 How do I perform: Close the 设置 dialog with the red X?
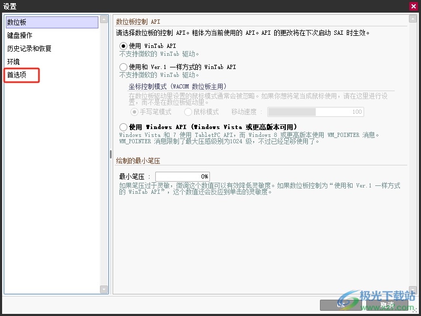[x=414, y=6]
